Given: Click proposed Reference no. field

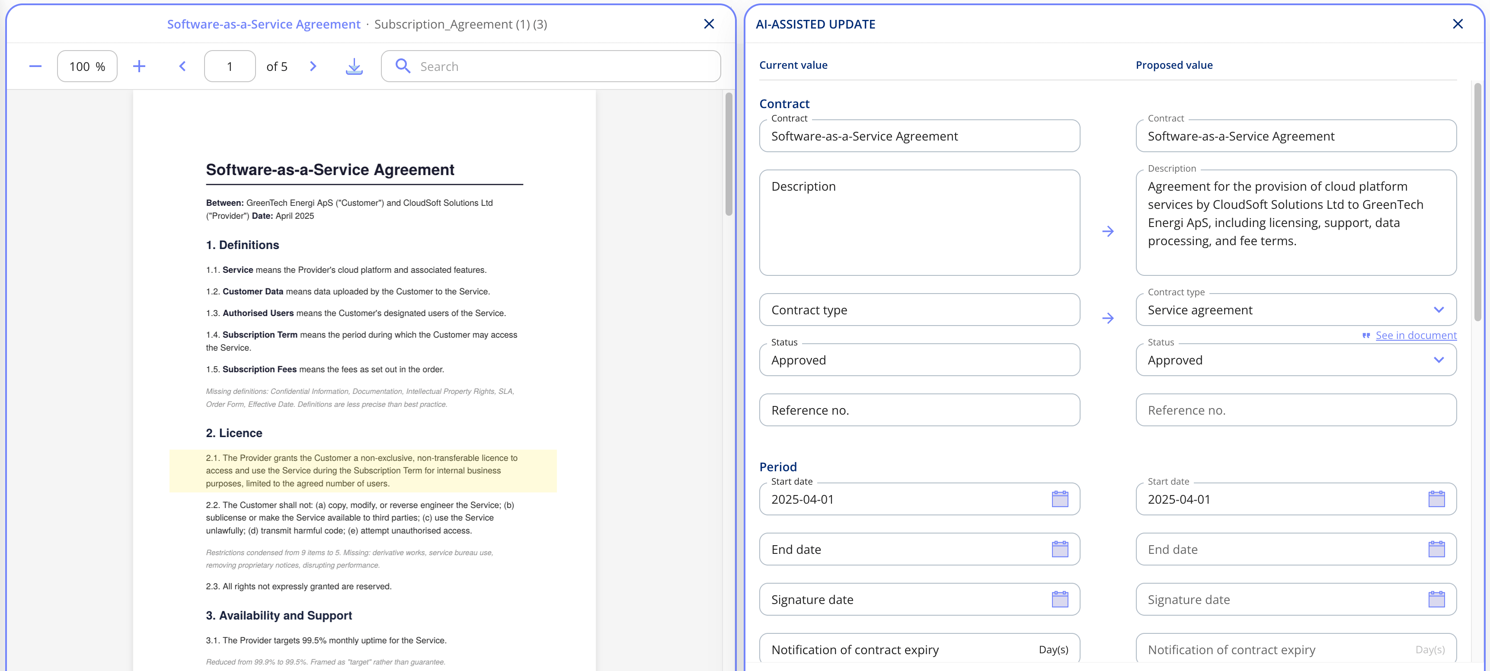Looking at the screenshot, I should [x=1296, y=410].
